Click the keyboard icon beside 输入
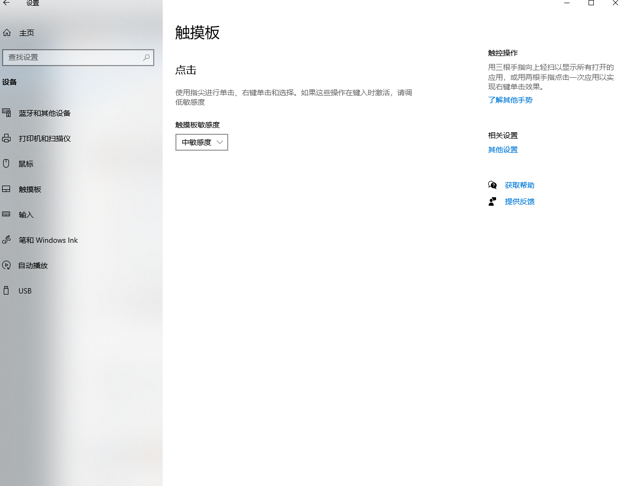The height and width of the screenshot is (486, 625). pos(6,214)
